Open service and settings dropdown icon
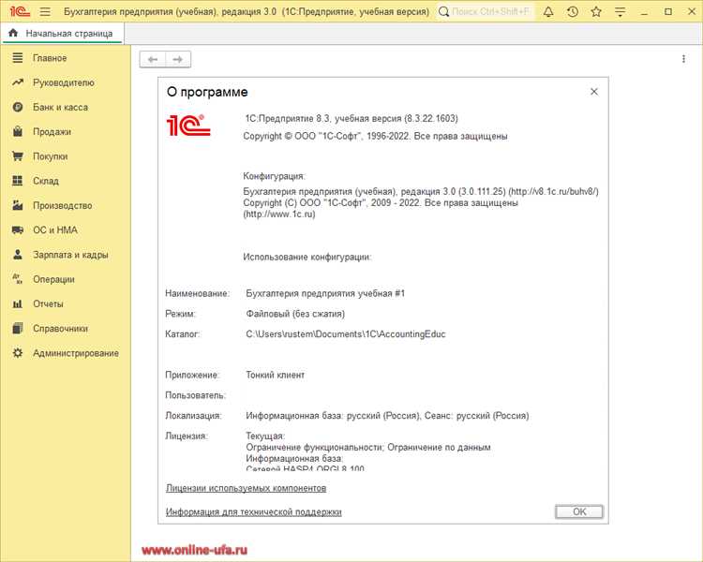Viewport: 703px width, 562px height. click(620, 11)
